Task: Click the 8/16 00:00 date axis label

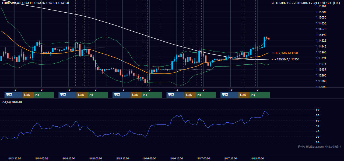Action: click(x=150, y=158)
